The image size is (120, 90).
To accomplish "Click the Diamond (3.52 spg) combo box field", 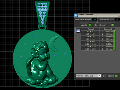I will 88,76.
